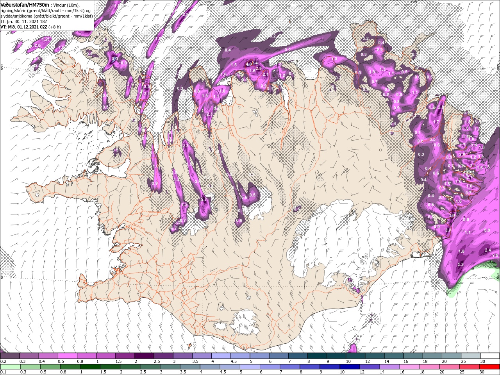Pick the bright pink 0.5 snow swatch
This screenshot has width=500, height=375.
67,355
